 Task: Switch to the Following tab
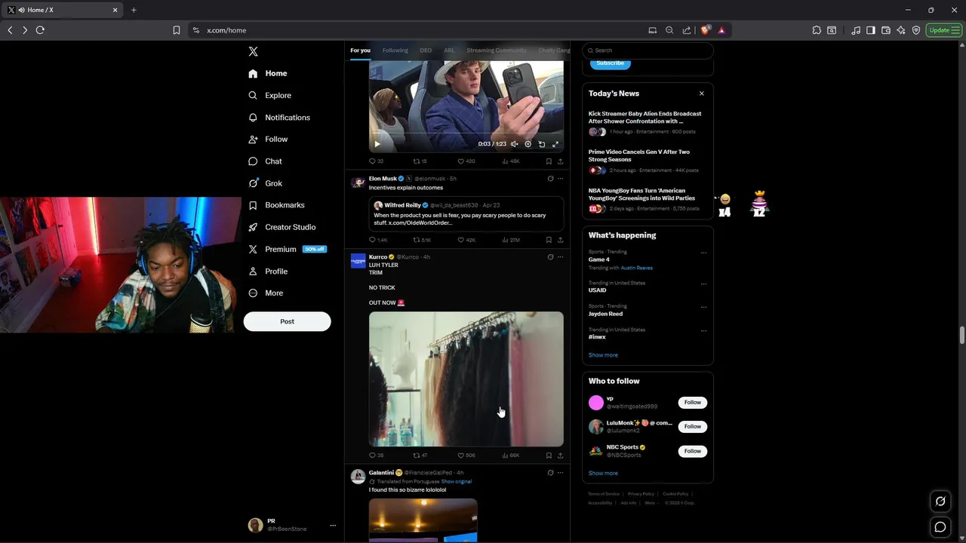click(x=395, y=51)
